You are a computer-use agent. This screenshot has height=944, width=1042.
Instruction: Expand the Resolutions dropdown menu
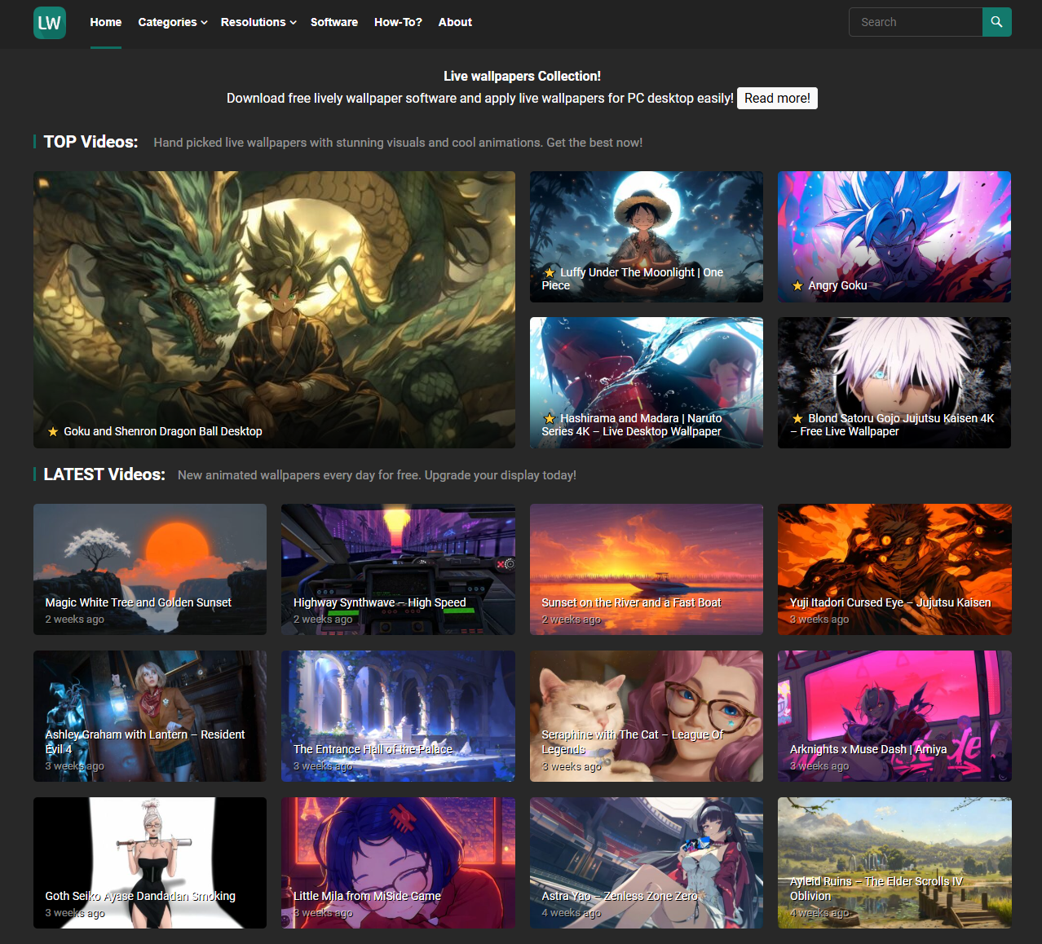pyautogui.click(x=258, y=22)
